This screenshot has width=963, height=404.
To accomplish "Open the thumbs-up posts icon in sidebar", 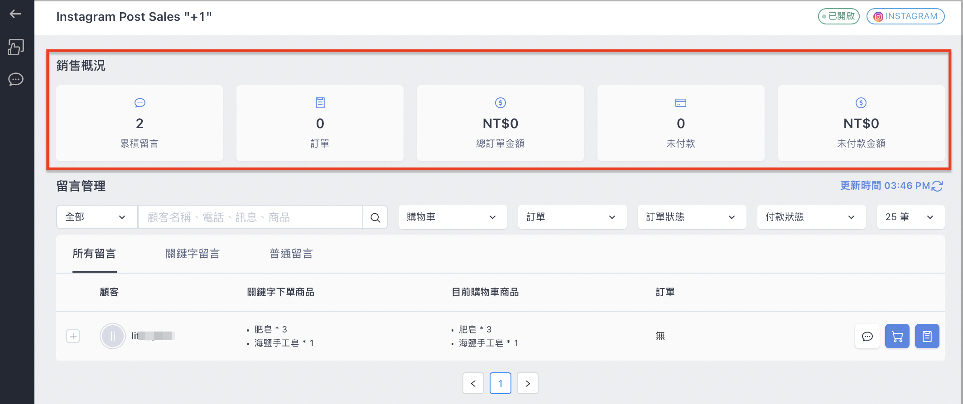I will click(x=16, y=47).
